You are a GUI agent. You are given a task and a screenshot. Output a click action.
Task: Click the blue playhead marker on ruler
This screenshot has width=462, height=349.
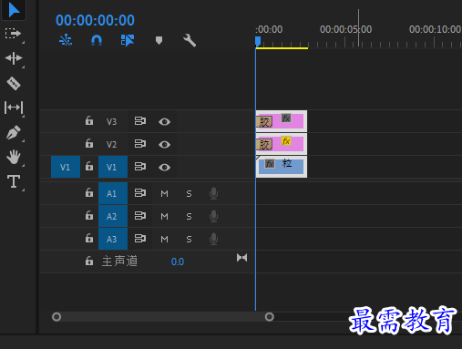pos(258,41)
